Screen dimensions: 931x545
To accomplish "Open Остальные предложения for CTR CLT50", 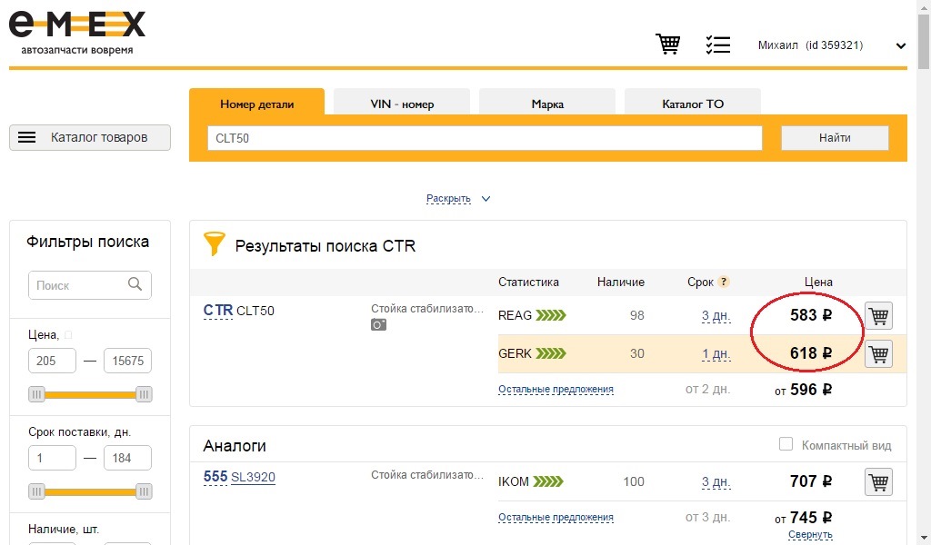I will (556, 389).
